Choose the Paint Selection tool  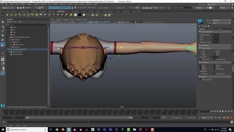coord(3,31)
